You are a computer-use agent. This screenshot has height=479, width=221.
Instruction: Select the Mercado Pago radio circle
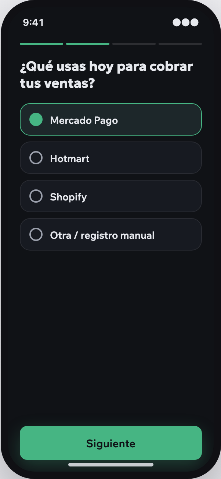click(x=36, y=119)
